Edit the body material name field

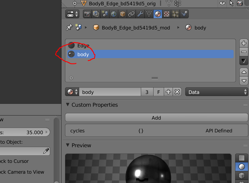click(110, 92)
